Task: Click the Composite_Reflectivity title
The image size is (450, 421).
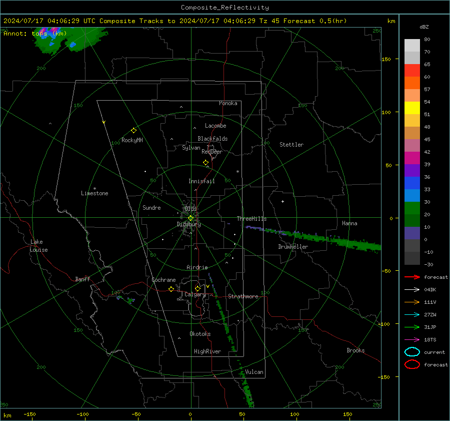Action: pyautogui.click(x=224, y=8)
